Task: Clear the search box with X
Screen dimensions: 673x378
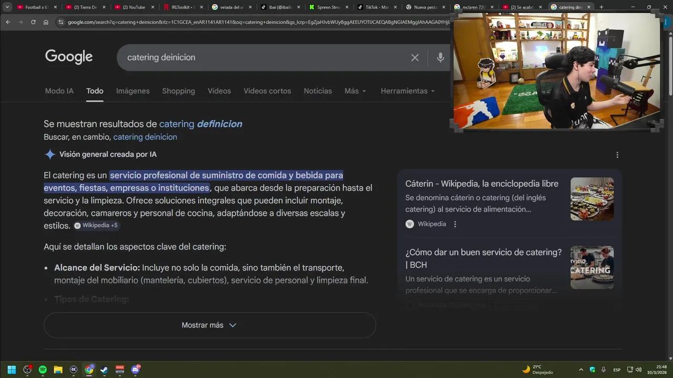Action: tap(415, 58)
